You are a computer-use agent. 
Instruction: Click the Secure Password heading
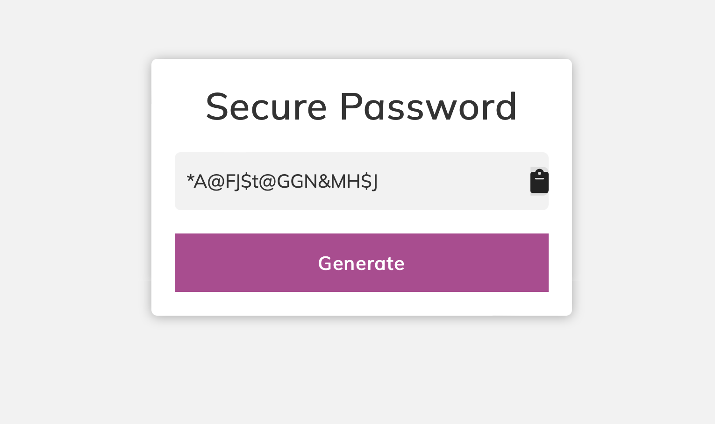(361, 106)
